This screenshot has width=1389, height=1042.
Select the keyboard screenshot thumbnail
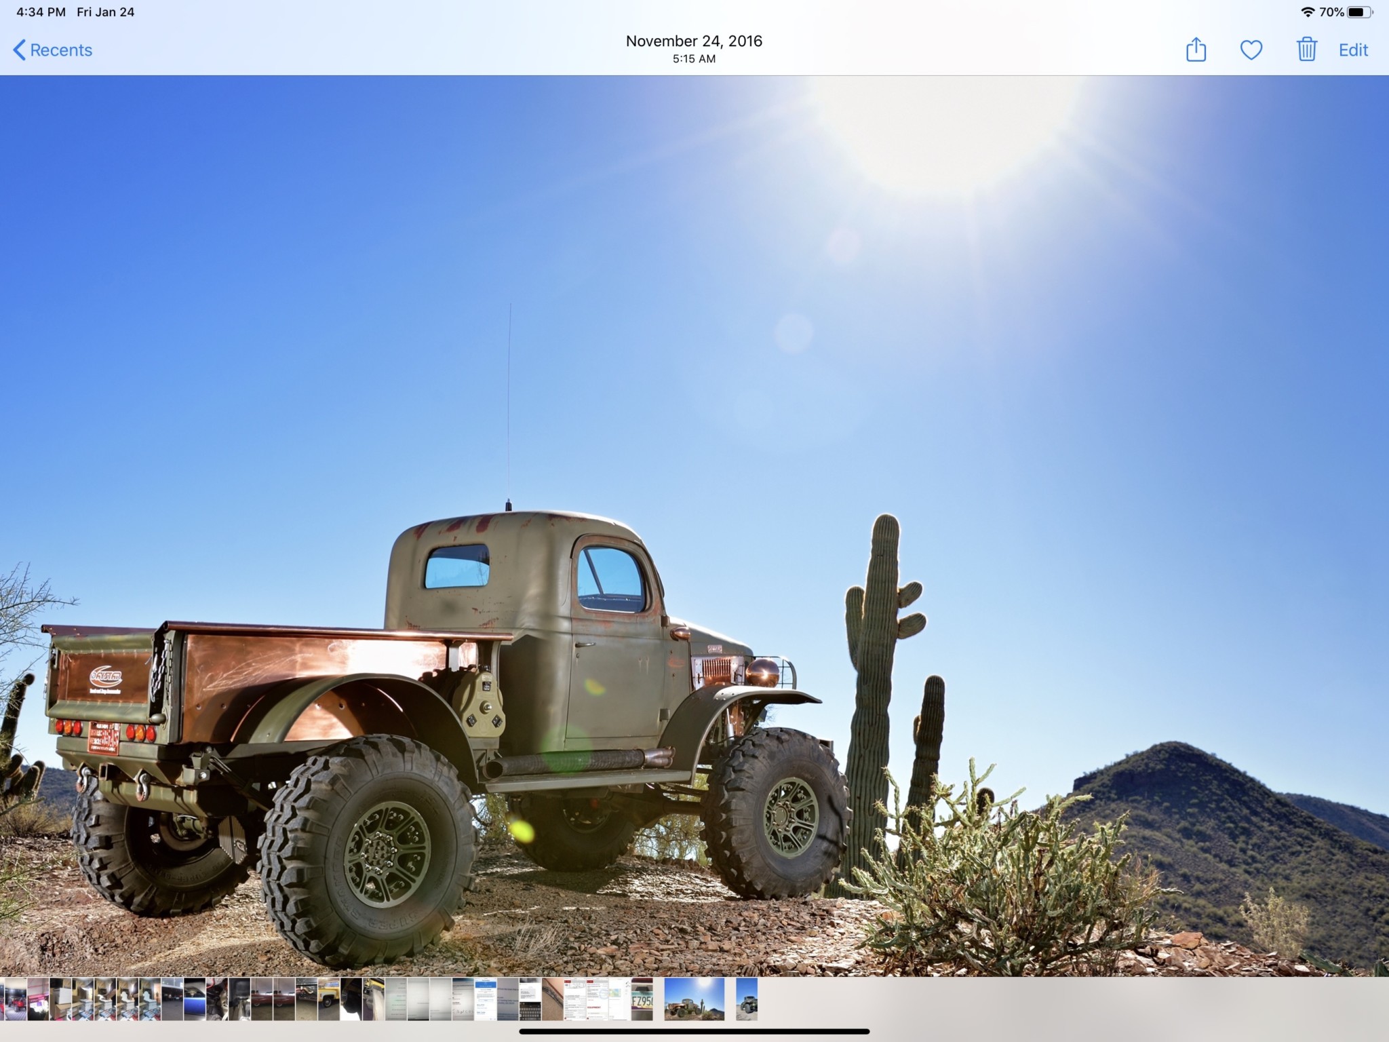(x=530, y=999)
